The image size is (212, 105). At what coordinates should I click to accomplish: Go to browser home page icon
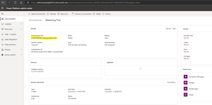[x=21, y=3]
